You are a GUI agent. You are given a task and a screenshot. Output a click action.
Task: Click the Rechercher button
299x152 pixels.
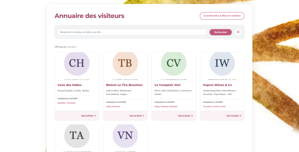[x=220, y=32]
